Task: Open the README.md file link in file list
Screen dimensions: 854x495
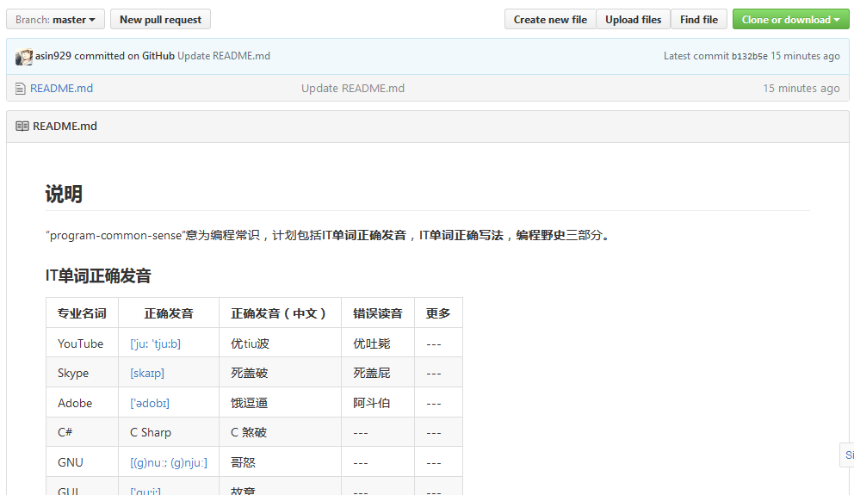Action: click(61, 88)
